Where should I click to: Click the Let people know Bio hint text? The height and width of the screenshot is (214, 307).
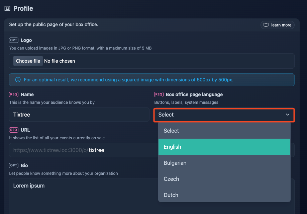point(64,173)
